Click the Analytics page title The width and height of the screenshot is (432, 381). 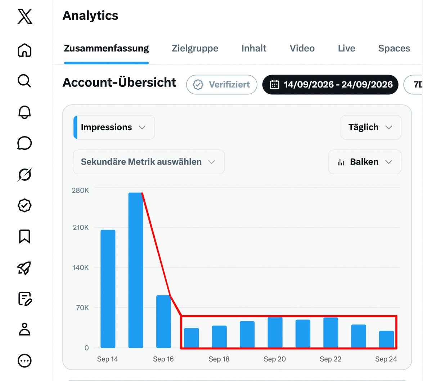click(90, 15)
